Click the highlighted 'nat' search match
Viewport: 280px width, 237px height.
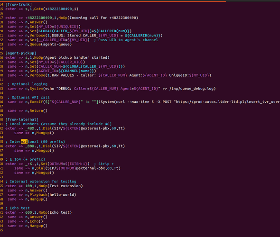(24, 142)
